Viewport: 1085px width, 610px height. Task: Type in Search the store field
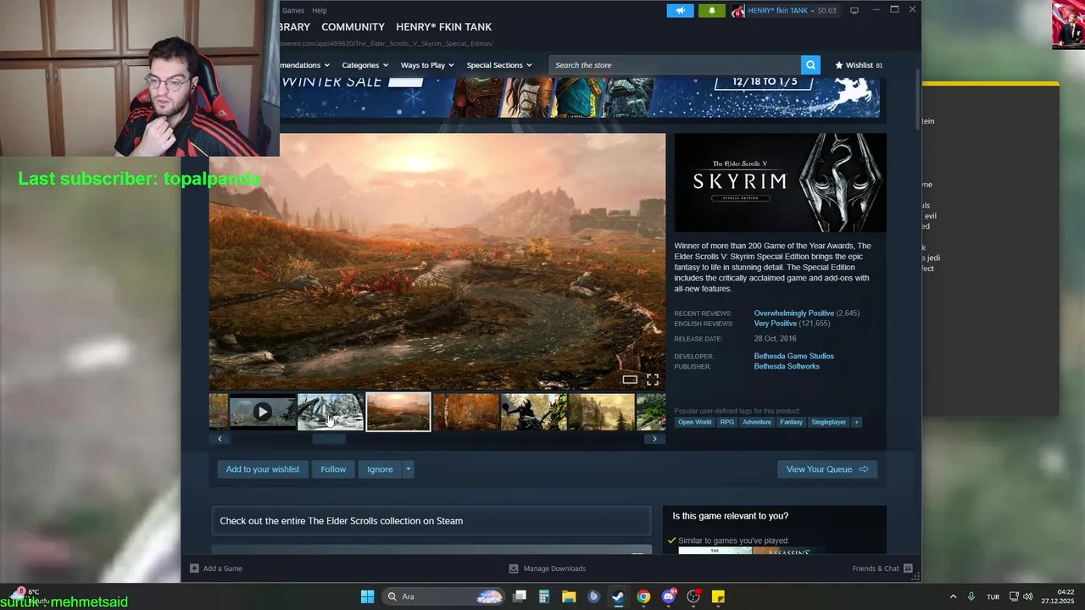click(675, 65)
